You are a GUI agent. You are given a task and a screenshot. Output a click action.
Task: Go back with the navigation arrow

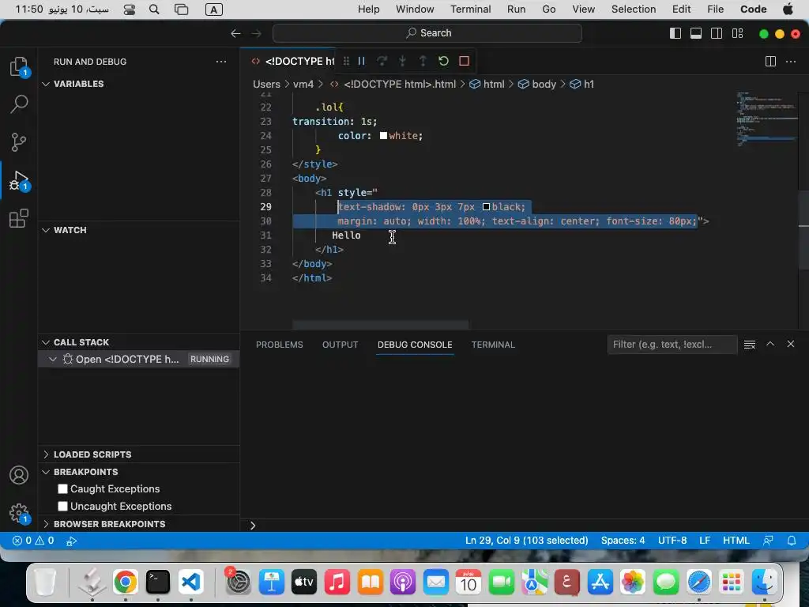click(x=235, y=33)
